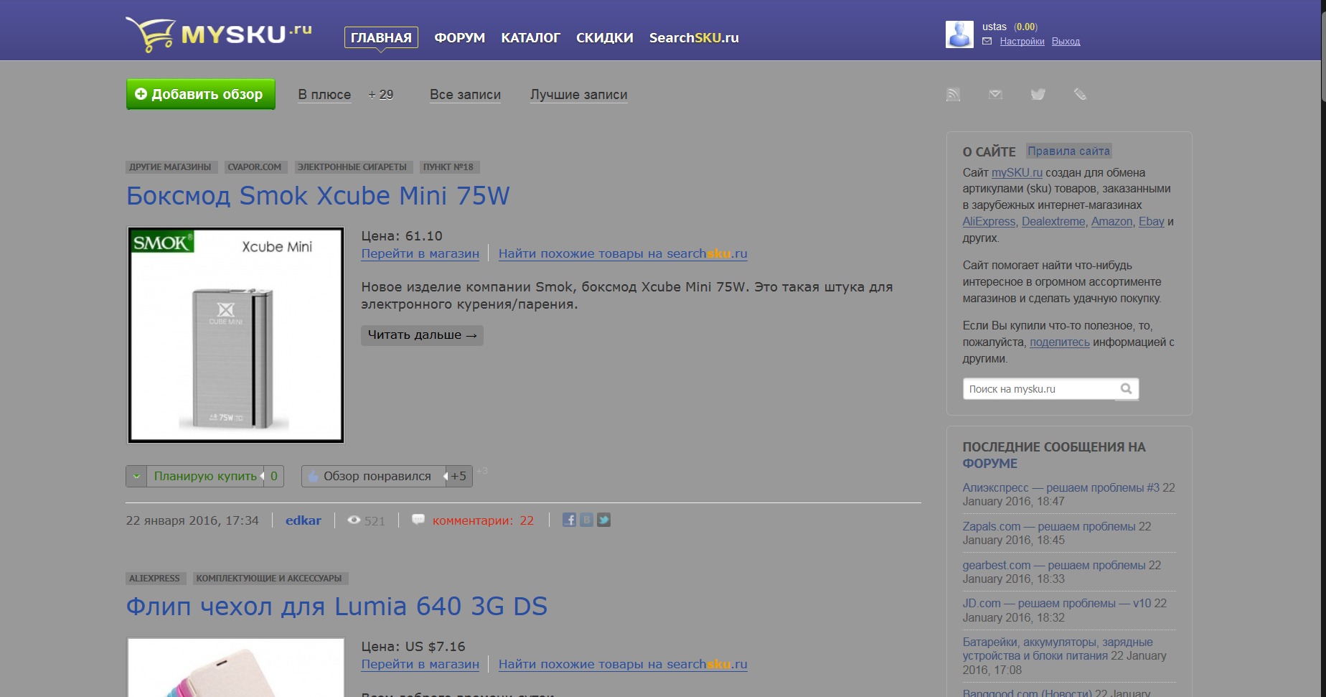Share the Smok review via the VK icon
This screenshot has height=697, width=1326.
pos(586,520)
